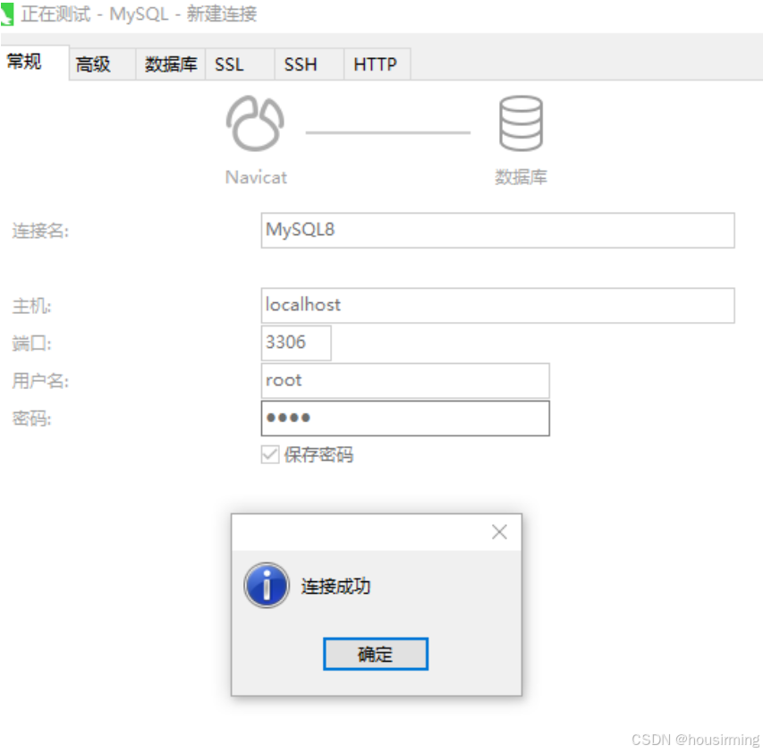Viewport: 763px width, 753px height.
Task: Click inside the 连接名 field showing MySQL8
Action: [x=496, y=230]
